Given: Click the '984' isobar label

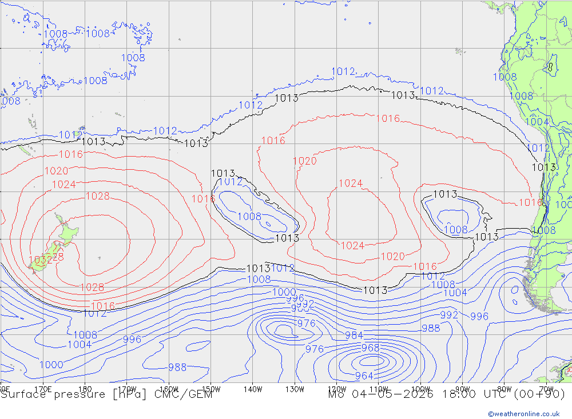Looking at the screenshot, I should point(354,336).
